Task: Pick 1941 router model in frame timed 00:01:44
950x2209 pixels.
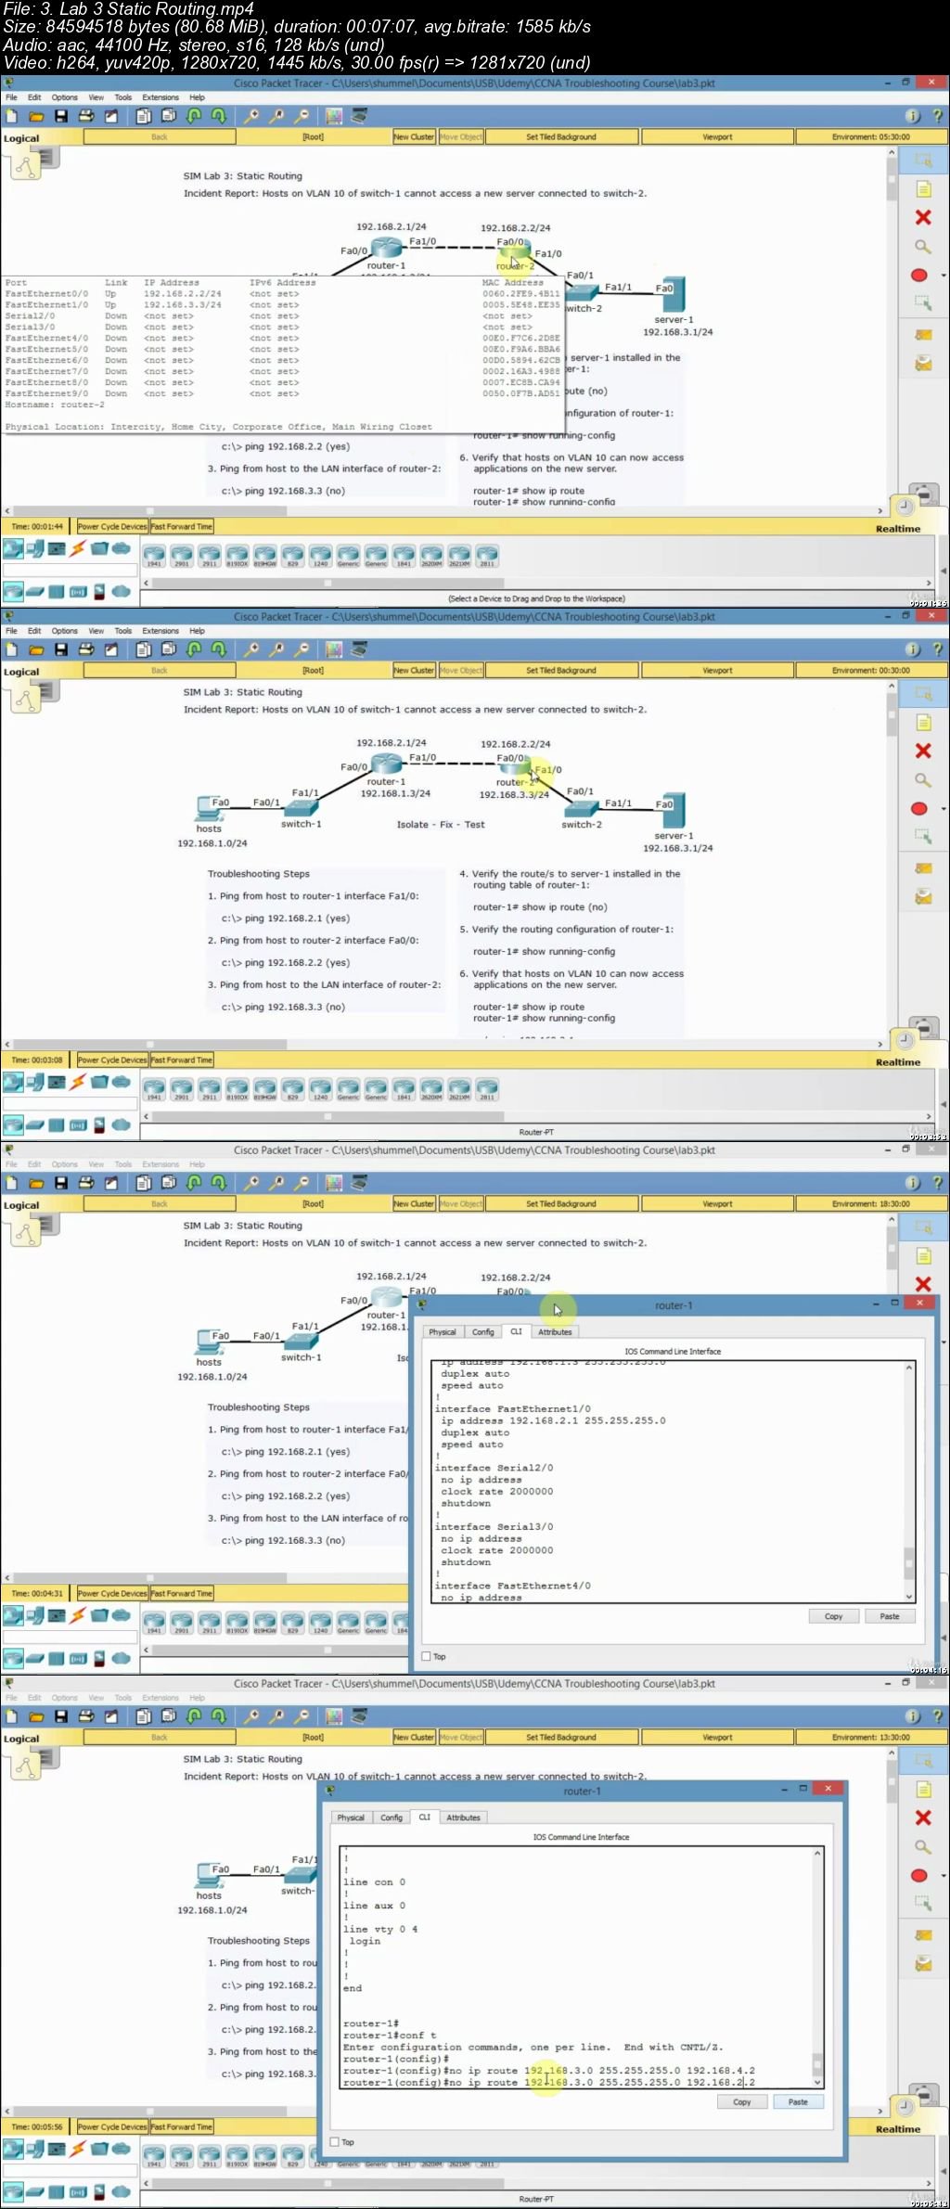Action: 154,555
